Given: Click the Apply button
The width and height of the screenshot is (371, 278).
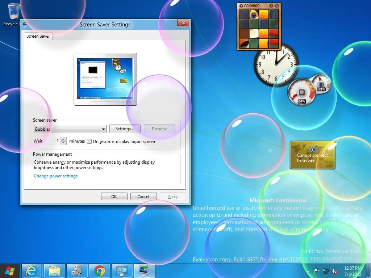Looking at the screenshot, I should click(x=173, y=197).
